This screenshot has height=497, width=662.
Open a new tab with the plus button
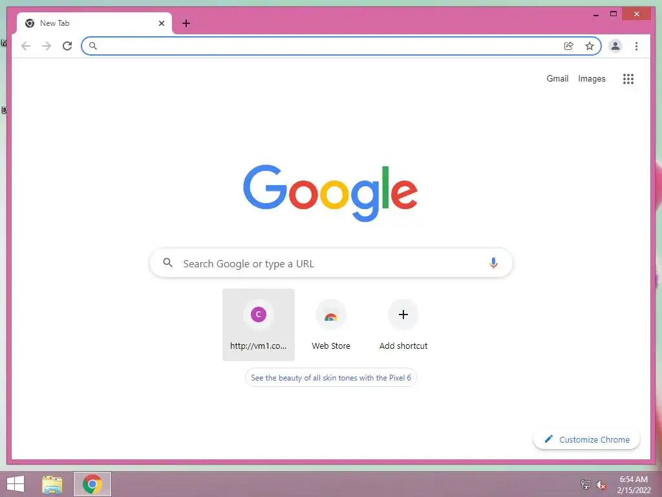(186, 23)
